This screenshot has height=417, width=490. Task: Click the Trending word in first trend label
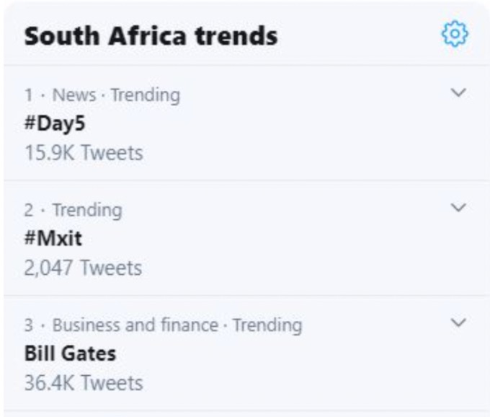(x=146, y=95)
